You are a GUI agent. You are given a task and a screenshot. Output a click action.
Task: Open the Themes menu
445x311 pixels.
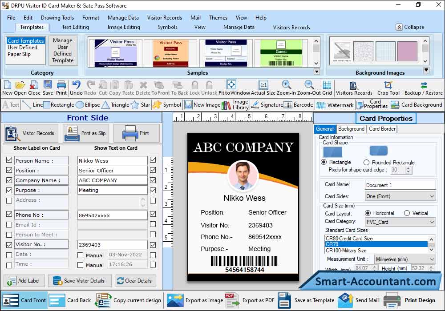pyautogui.click(x=218, y=18)
